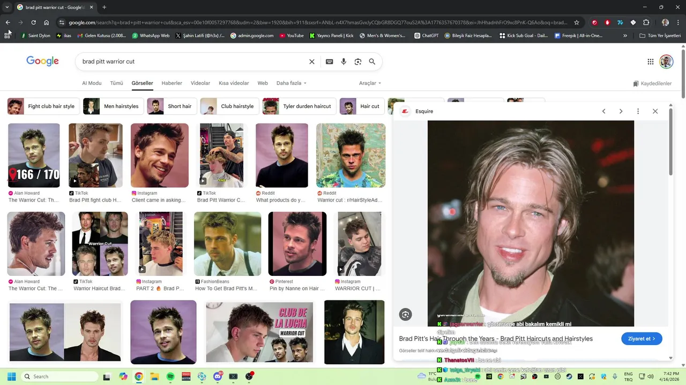Open the WhatsApp Web bookmark
This screenshot has height=385, width=686.
click(151, 36)
